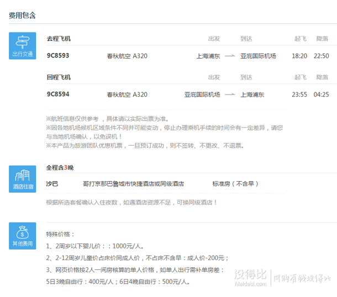Click 上海浦东 arrival in return row
Viewport: 337px width, 297px height.
252,95
